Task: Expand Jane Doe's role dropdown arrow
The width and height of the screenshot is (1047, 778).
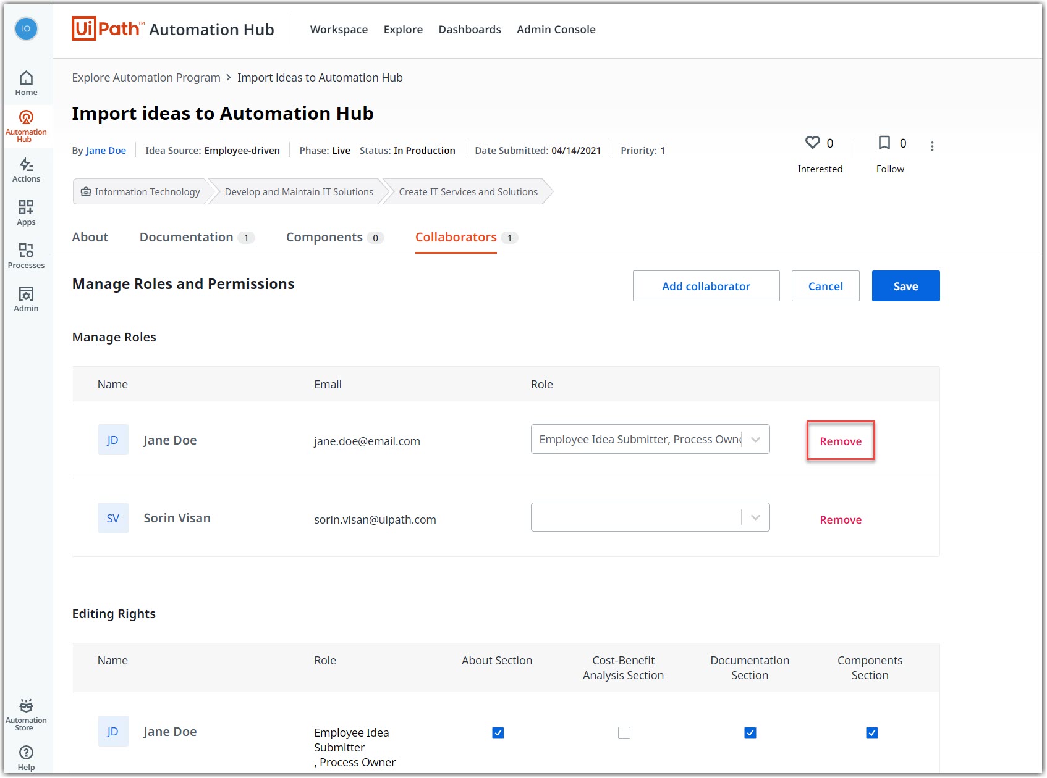Action: [x=755, y=440]
